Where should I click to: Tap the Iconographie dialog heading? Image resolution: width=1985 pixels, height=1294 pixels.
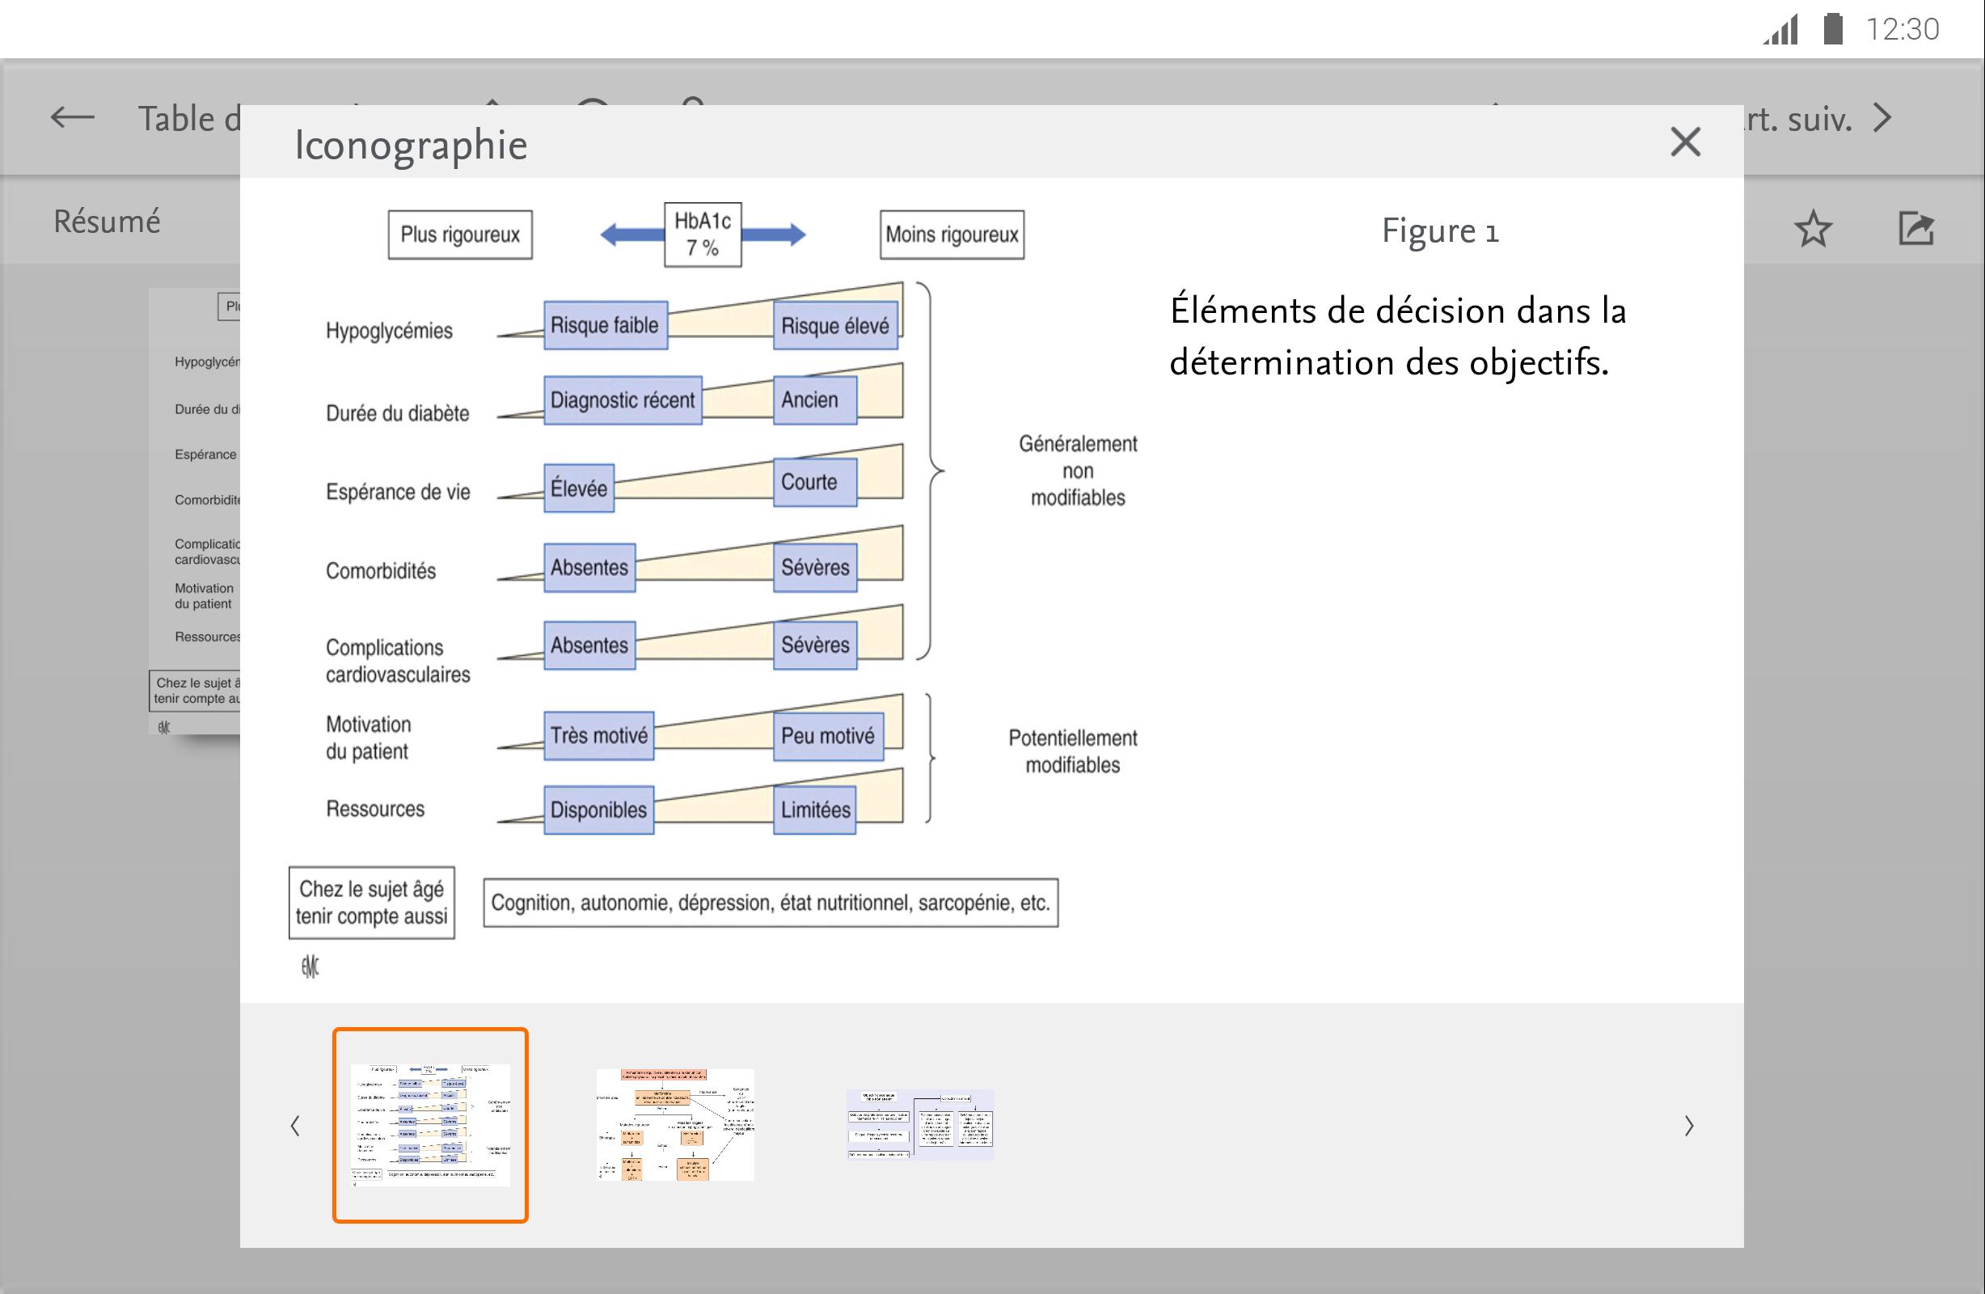[x=412, y=144]
